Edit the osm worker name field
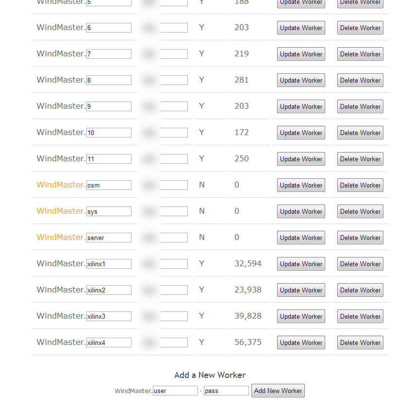This screenshot has width=412, height=411. coord(109,185)
